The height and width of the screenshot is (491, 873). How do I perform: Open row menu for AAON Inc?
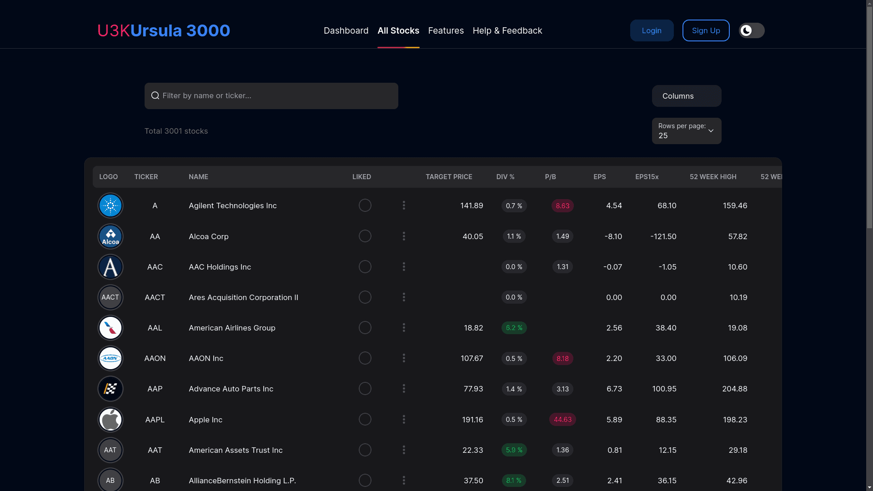tap(404, 358)
